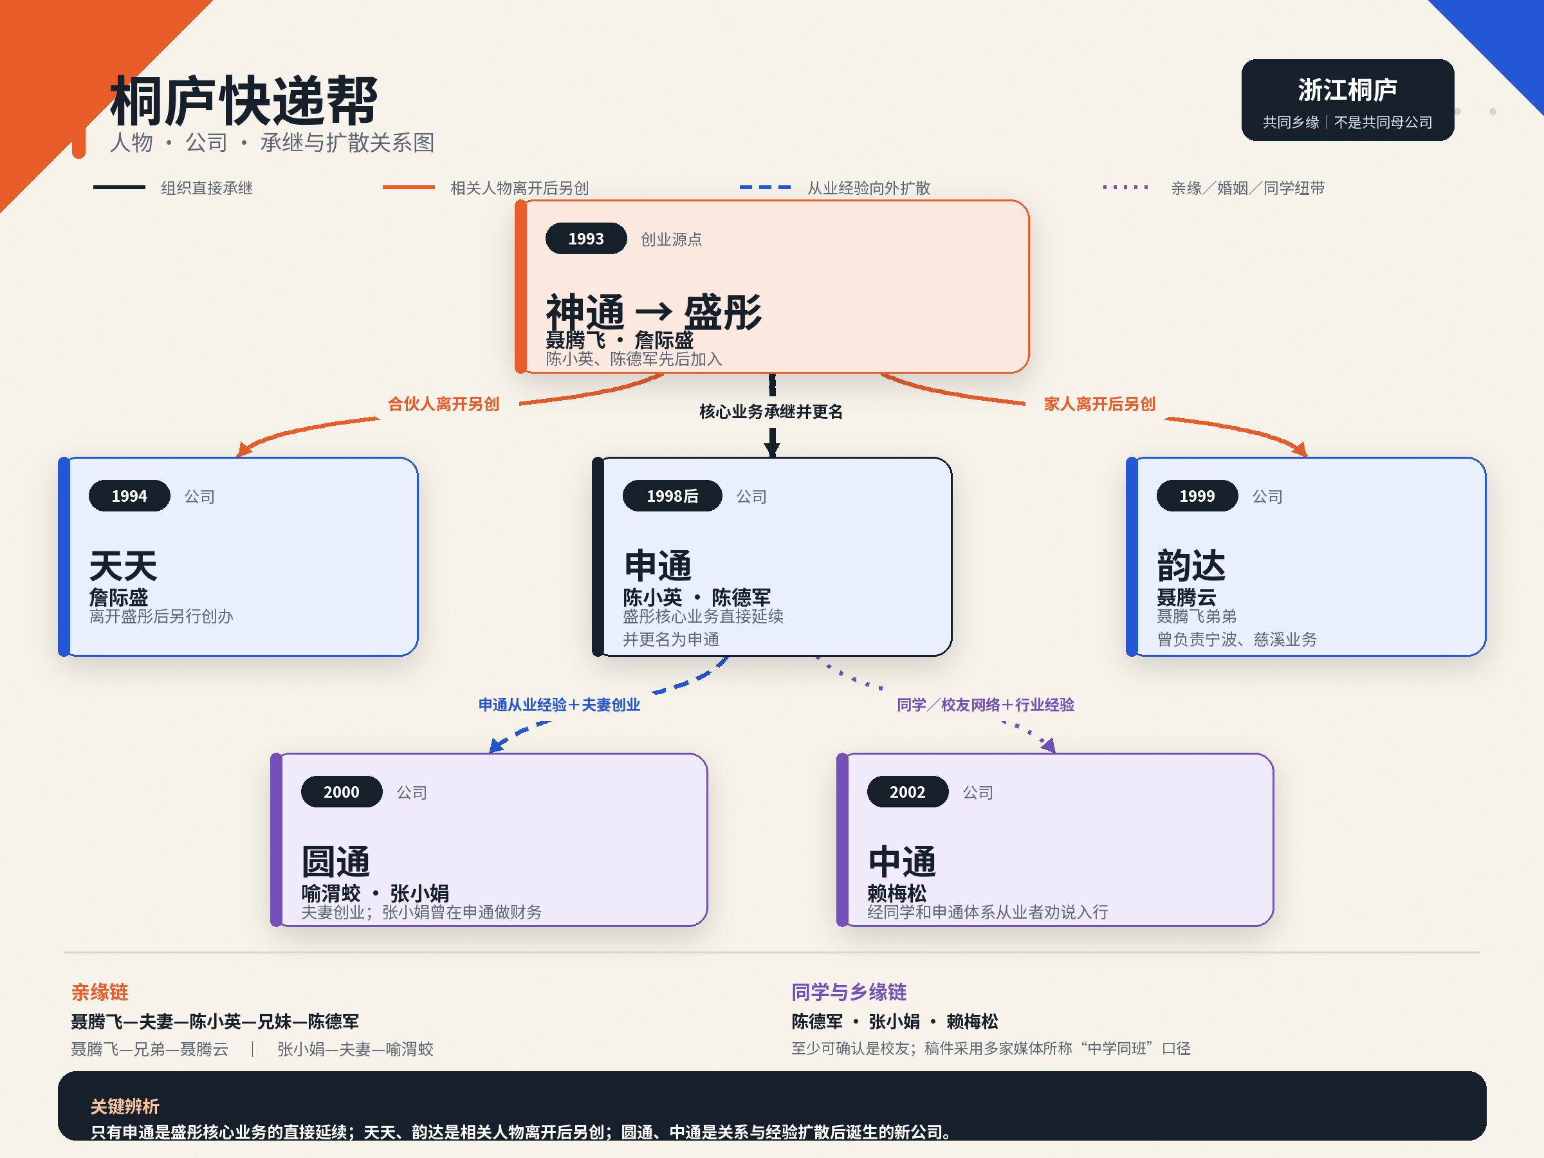Screen dimensions: 1544x1158
Task: Click the 1994 badge on 天天 card
Action: tap(129, 496)
